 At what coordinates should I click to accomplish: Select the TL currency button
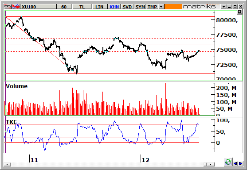82,7
